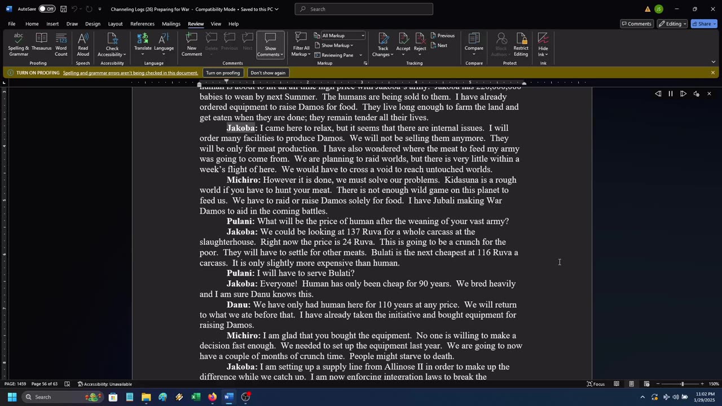Switch to the Home tab
Image resolution: width=722 pixels, height=406 pixels.
(x=32, y=24)
